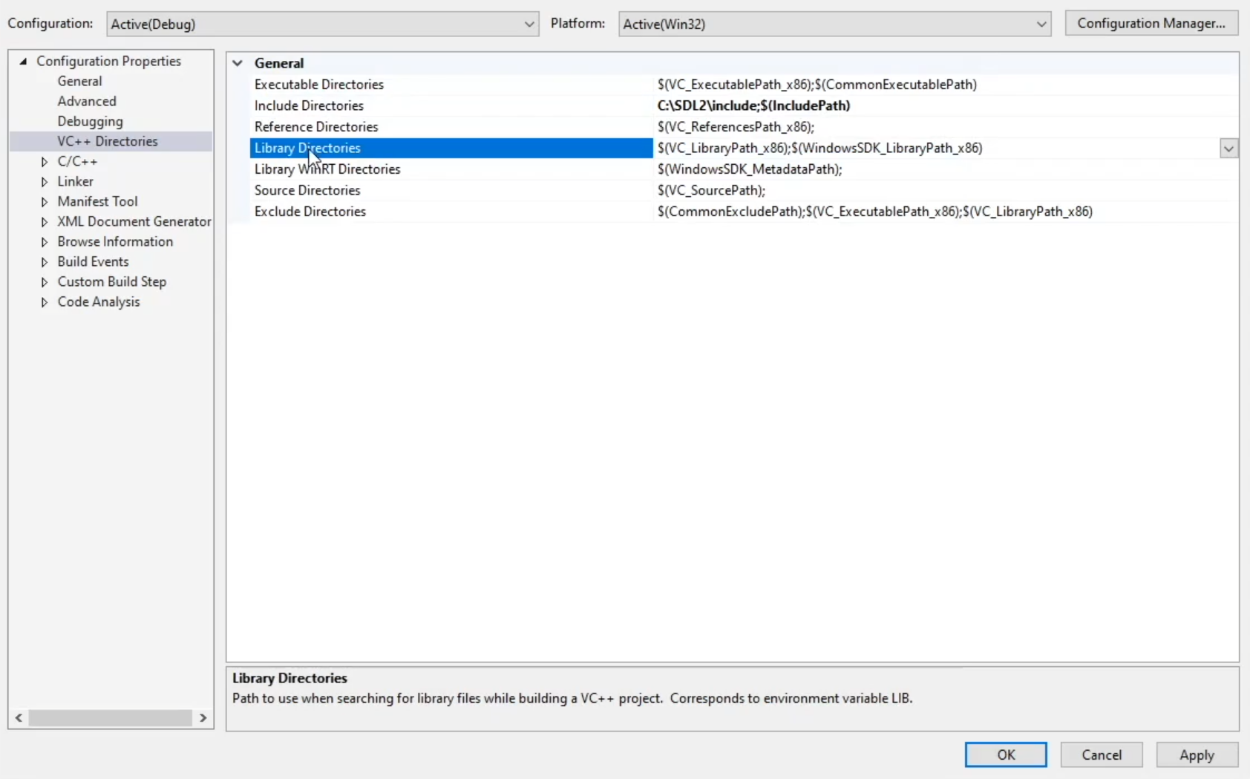This screenshot has height=779, width=1250.
Task: Expand the Browse Information node arrow
Action: pos(44,241)
